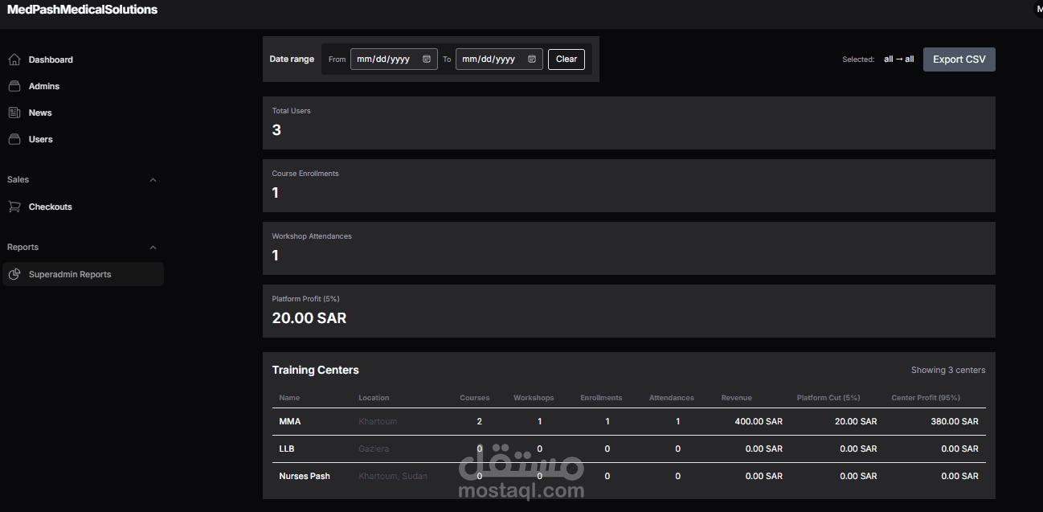Go to the Admins page
Screen dimensions: 1043x512
click(83, 86)
